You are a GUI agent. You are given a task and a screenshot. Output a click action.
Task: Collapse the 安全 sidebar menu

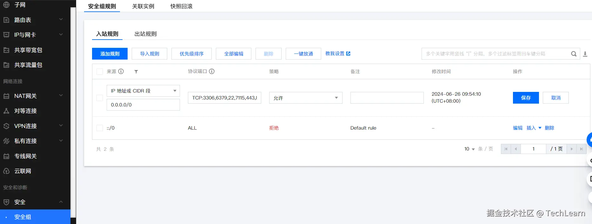click(x=61, y=202)
